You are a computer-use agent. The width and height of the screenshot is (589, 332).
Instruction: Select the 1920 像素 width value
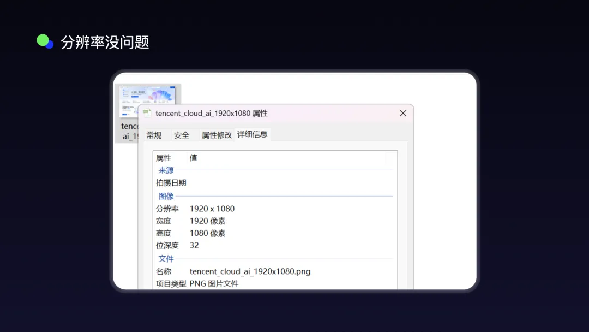[x=207, y=221]
